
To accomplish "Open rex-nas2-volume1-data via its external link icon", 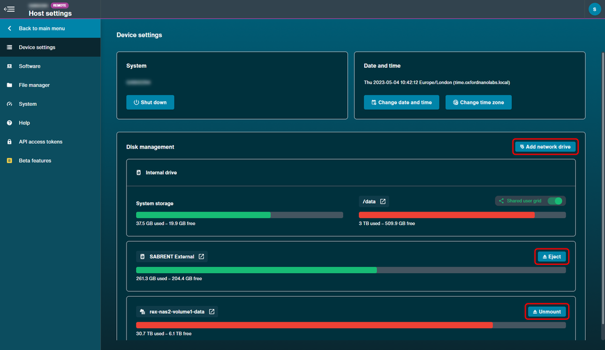I will pyautogui.click(x=212, y=312).
